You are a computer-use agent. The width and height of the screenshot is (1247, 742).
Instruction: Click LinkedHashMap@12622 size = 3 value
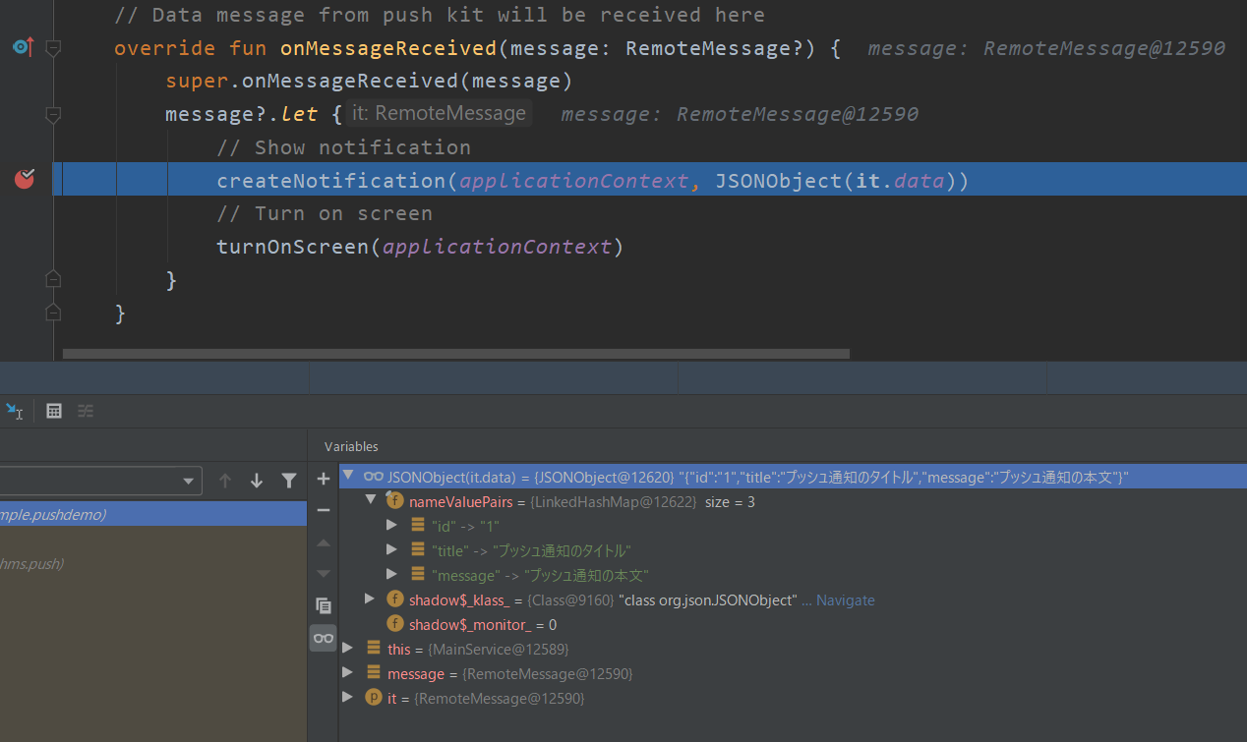(x=642, y=501)
